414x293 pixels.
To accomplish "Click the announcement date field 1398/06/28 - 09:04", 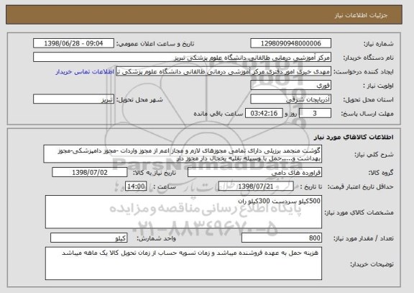I will pos(73,43).
